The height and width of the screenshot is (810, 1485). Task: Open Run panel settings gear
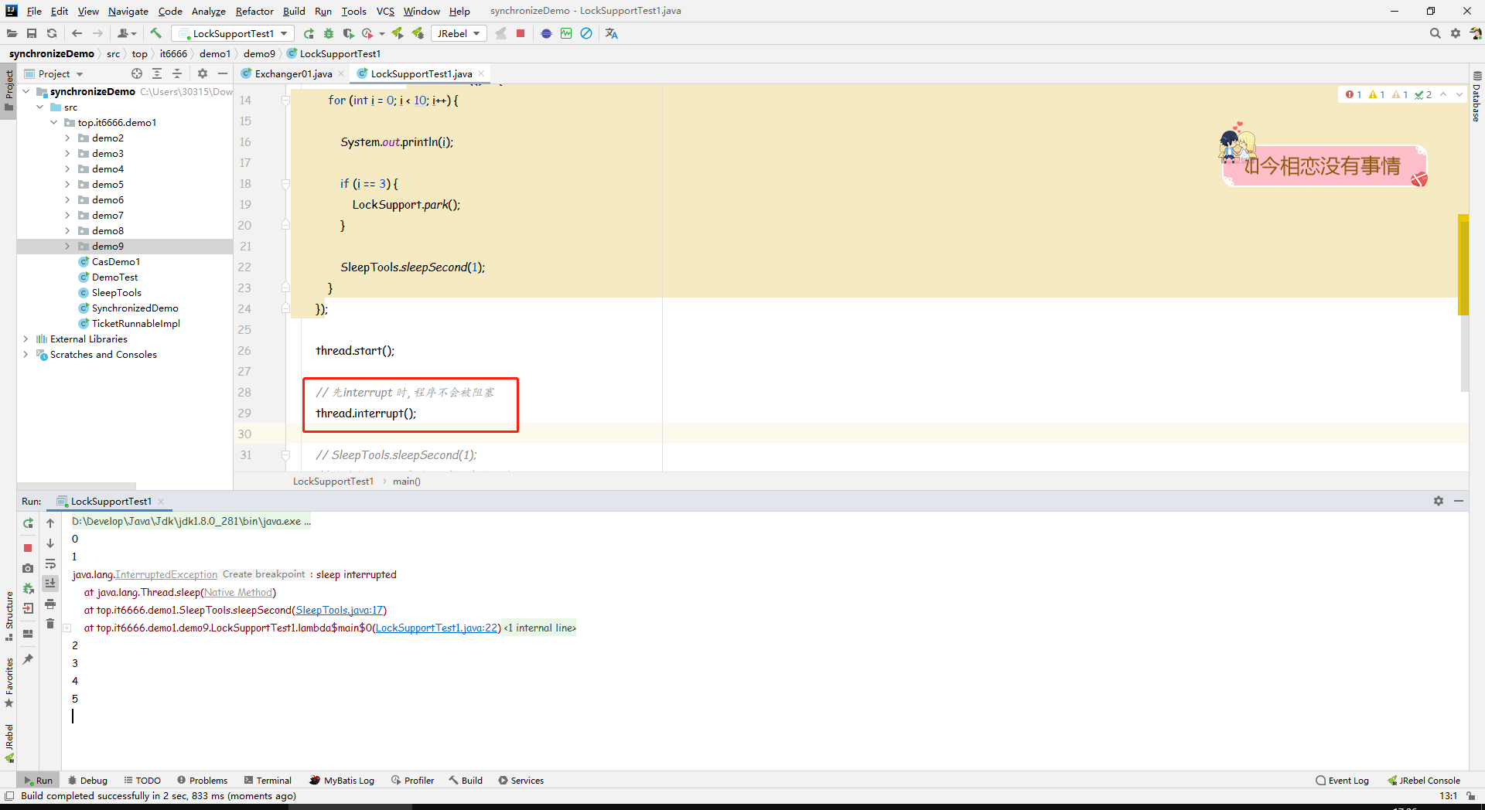click(x=1439, y=501)
